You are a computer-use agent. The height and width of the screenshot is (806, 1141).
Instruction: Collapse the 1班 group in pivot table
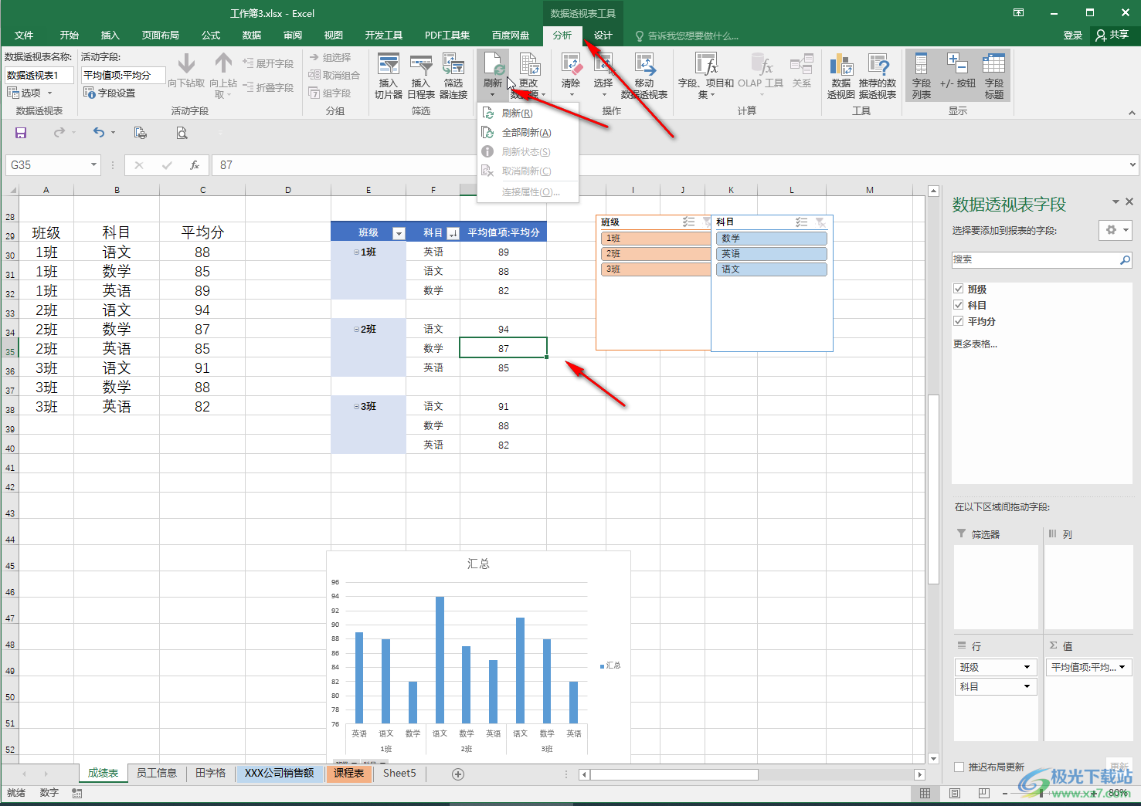[356, 252]
